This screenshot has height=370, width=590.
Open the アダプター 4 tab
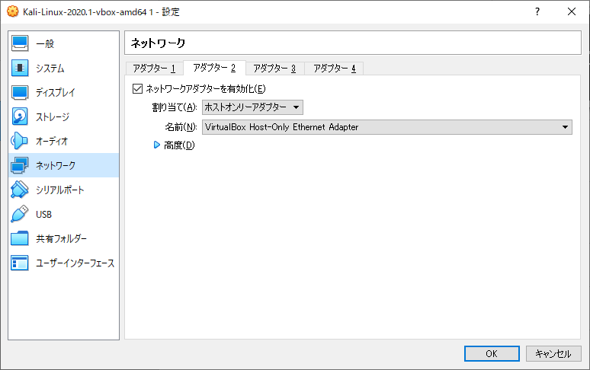click(x=335, y=69)
